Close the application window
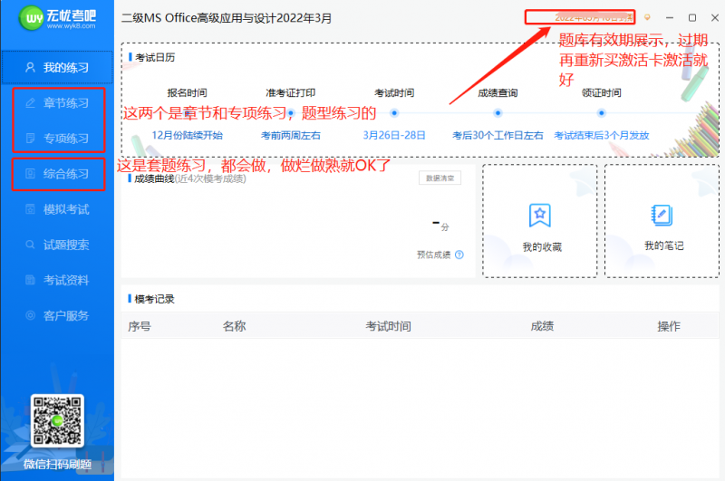The height and width of the screenshot is (481, 725). [715, 17]
